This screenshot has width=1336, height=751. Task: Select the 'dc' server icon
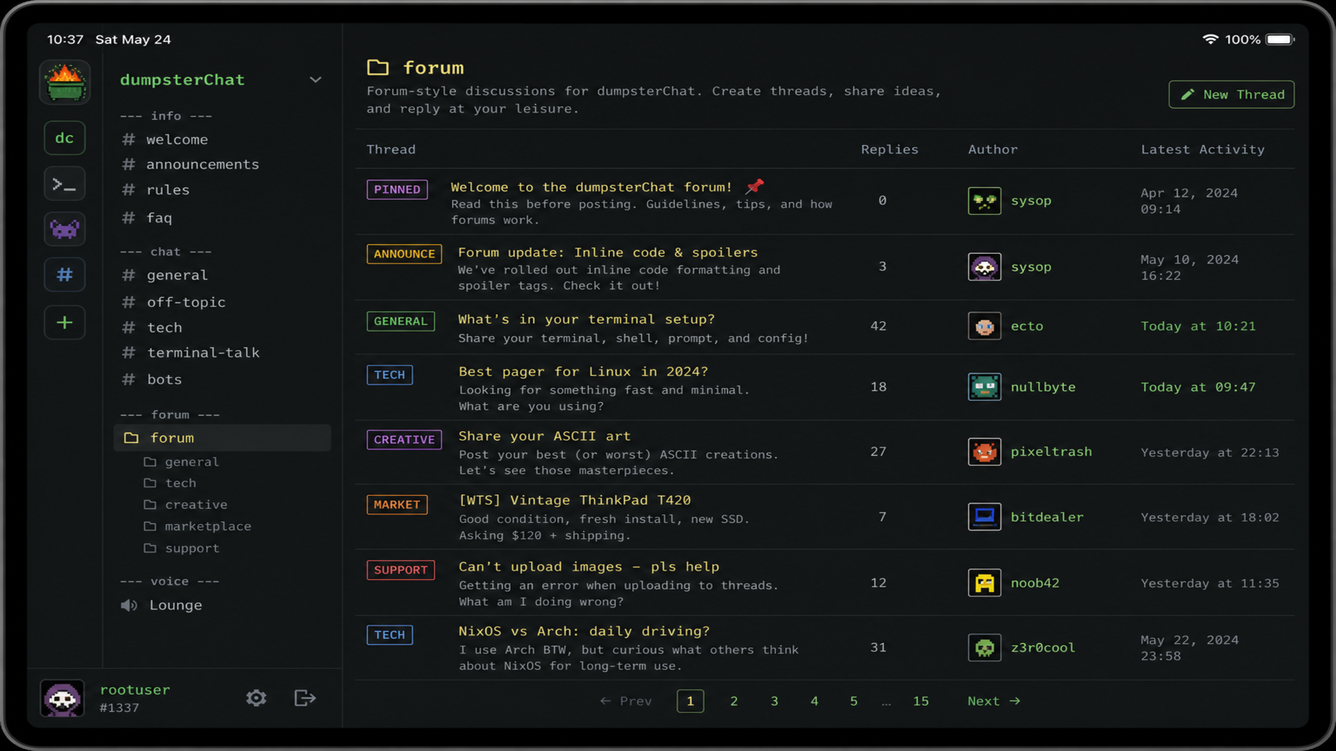click(x=65, y=138)
